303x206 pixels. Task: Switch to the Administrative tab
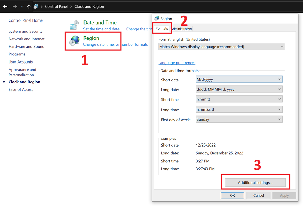[181, 29]
